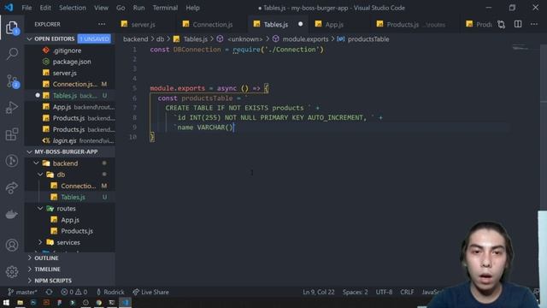Open the Live Share activity icon
The image size is (547, 308).
[x=12, y=187]
